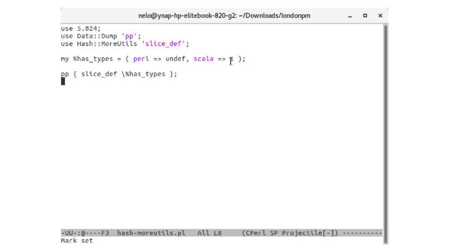Minimize the terminal window
Viewport: 449px width, 252px height.
coord(349,16)
